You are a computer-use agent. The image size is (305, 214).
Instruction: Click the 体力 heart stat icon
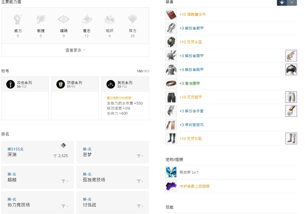point(132,20)
